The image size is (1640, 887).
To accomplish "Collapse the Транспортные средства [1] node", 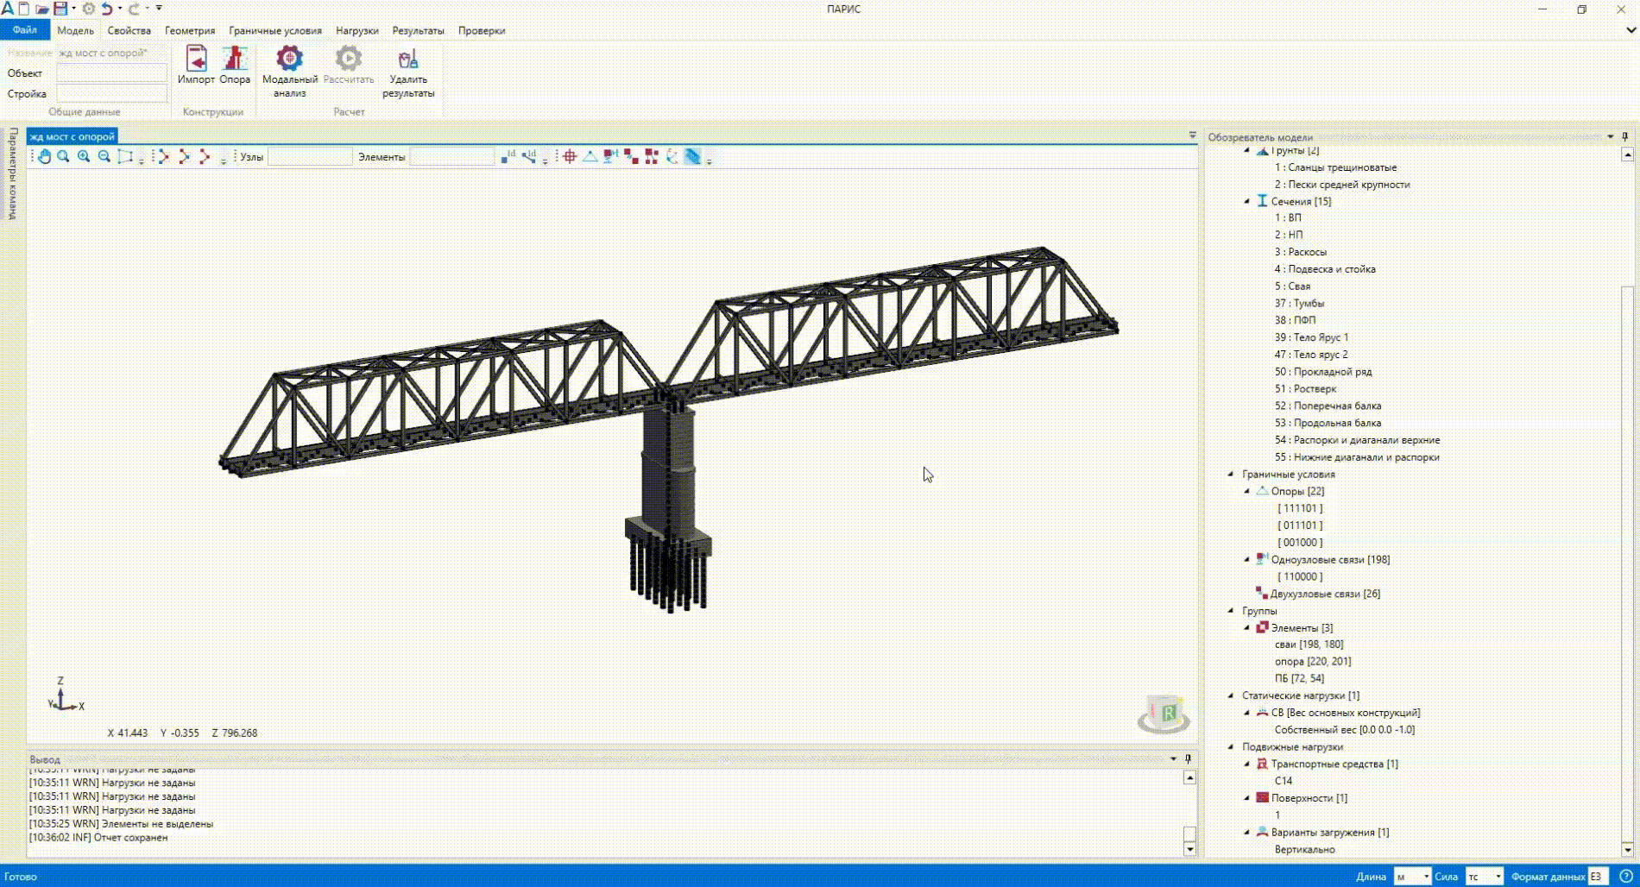I will (x=1246, y=764).
